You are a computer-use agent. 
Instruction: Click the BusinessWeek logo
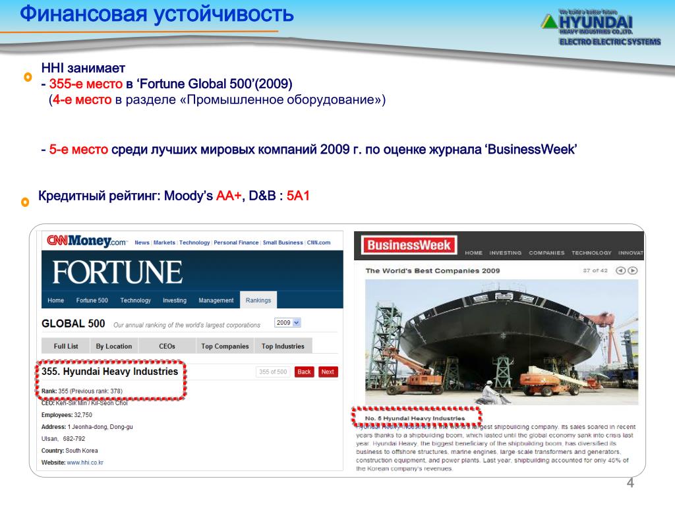[409, 245]
